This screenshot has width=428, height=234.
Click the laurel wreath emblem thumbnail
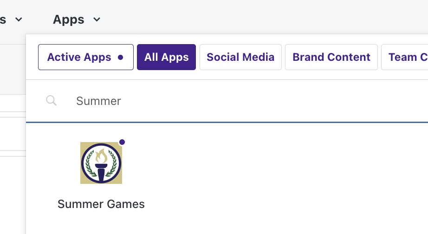pyautogui.click(x=101, y=163)
